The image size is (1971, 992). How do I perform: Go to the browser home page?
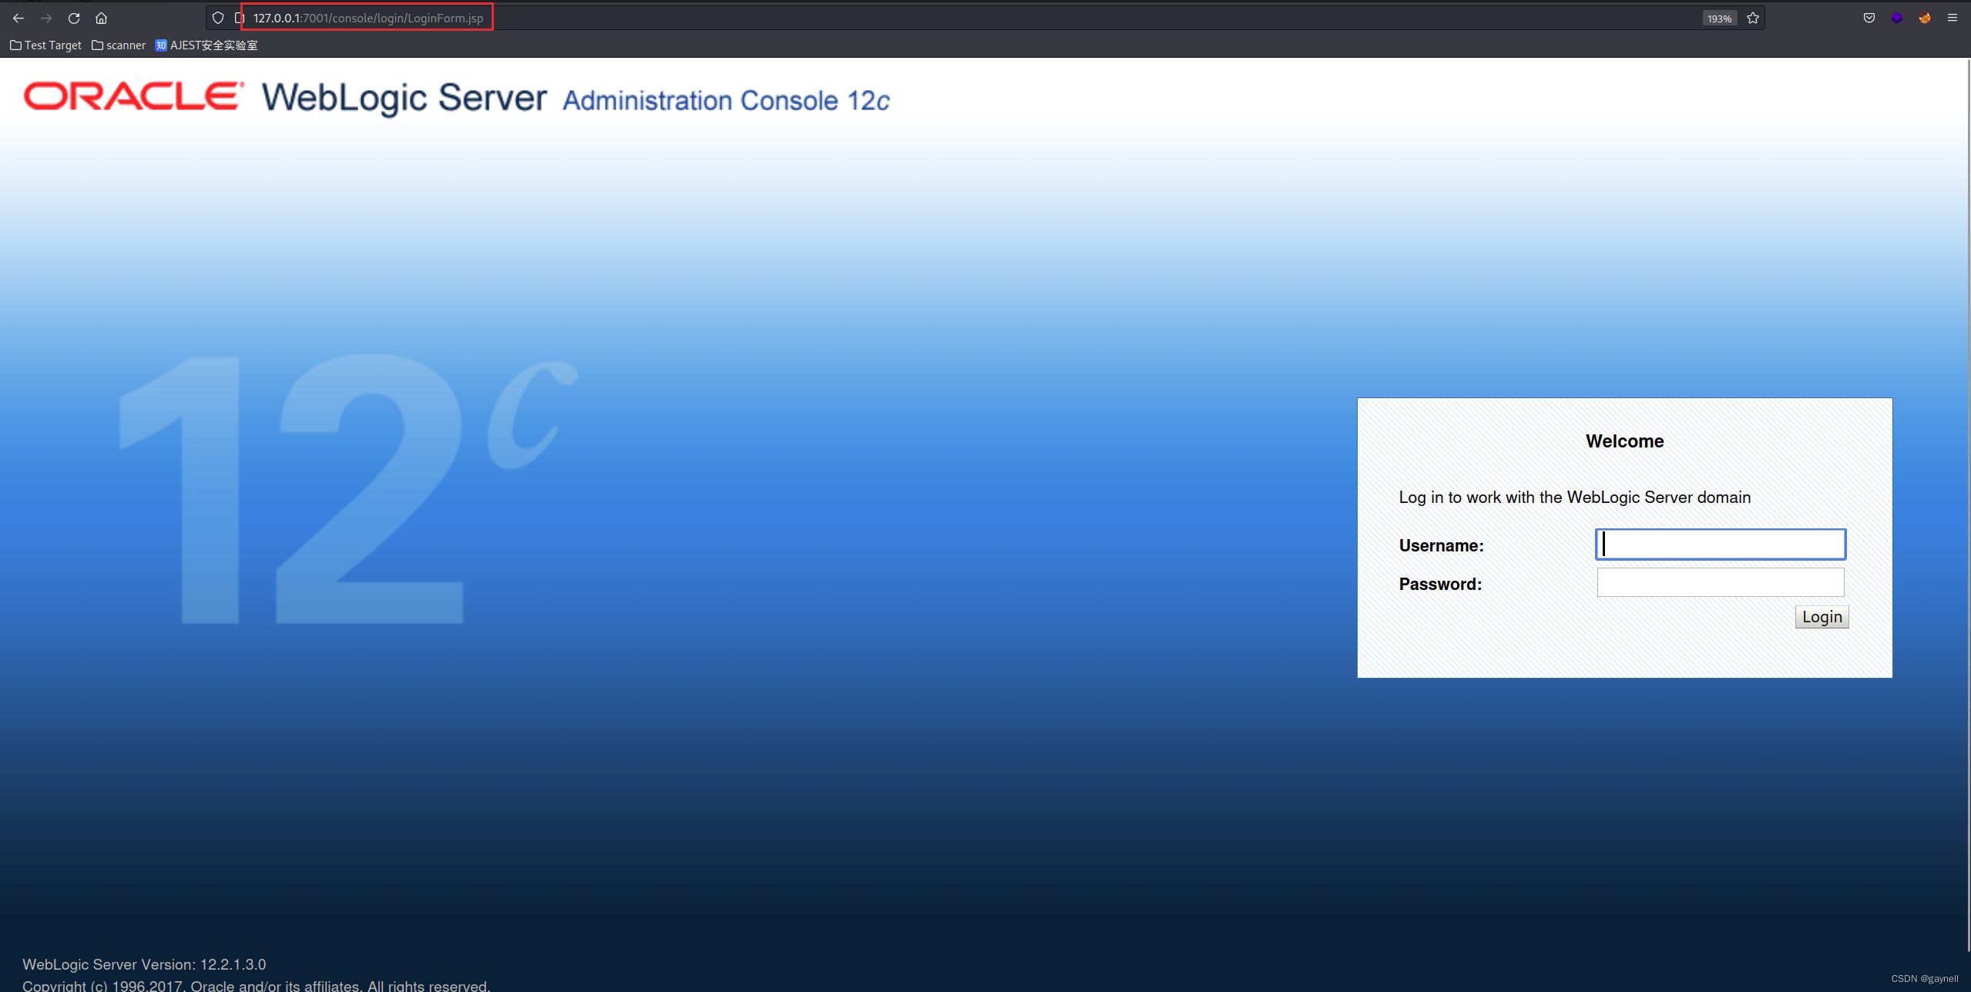101,18
